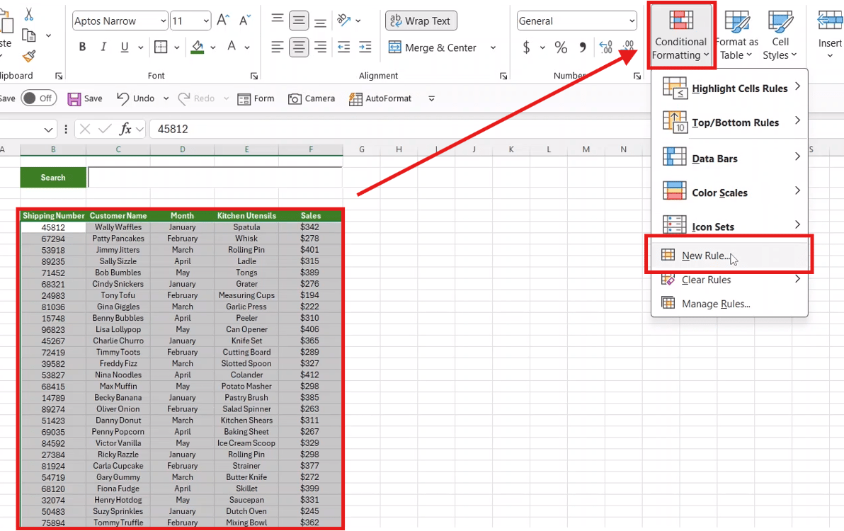Apply Comma Style format
Viewport: 844px width, 531px height.
(583, 47)
